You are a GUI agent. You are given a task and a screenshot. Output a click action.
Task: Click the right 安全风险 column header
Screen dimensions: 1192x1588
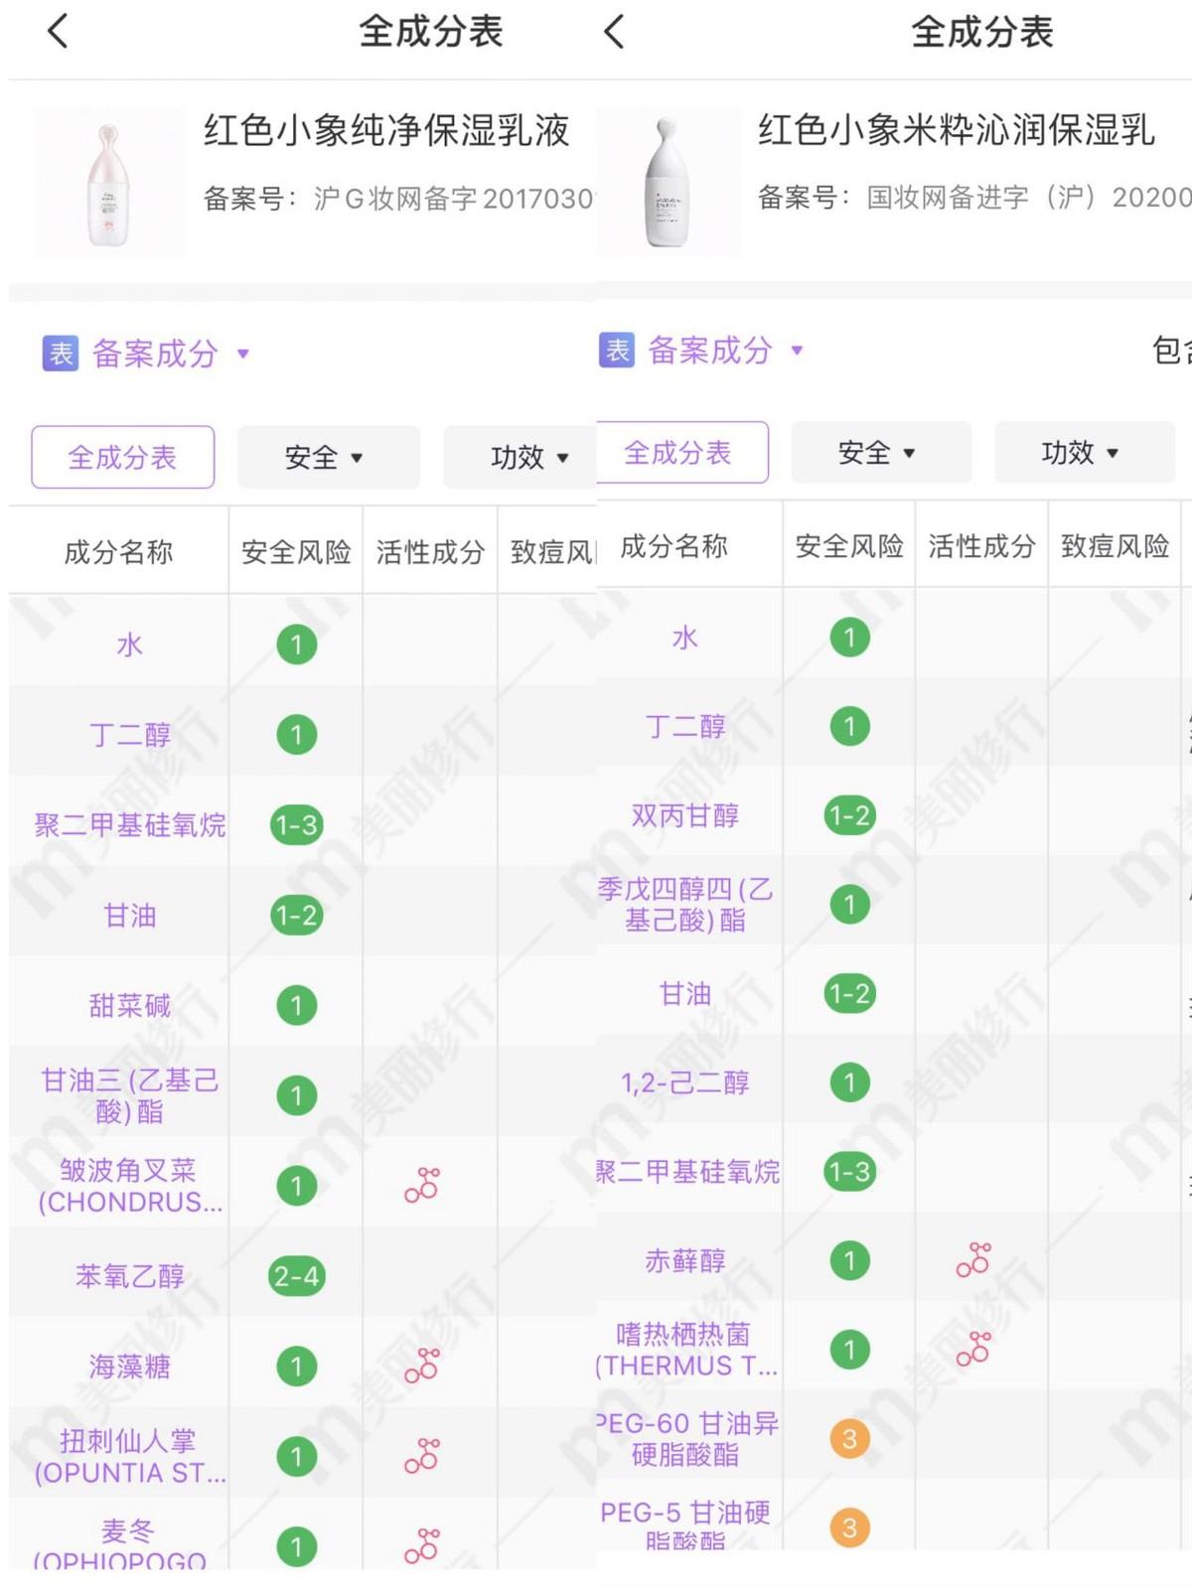pos(849,545)
